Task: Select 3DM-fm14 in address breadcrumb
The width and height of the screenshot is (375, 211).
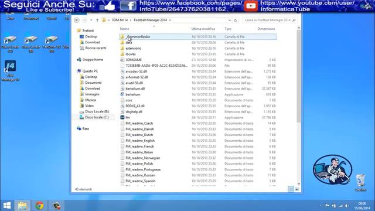Action: tap(120, 20)
